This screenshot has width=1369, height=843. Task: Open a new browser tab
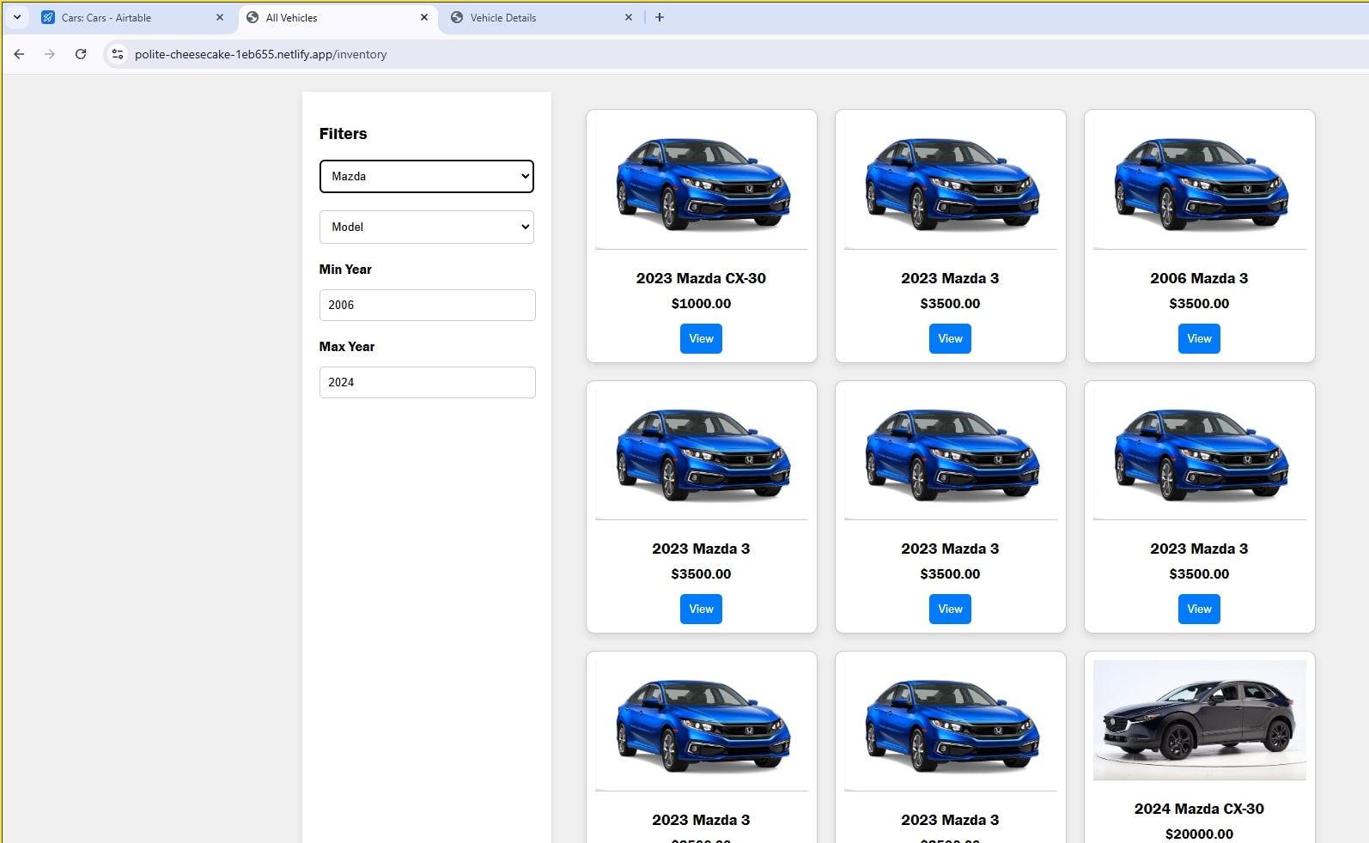[660, 17]
